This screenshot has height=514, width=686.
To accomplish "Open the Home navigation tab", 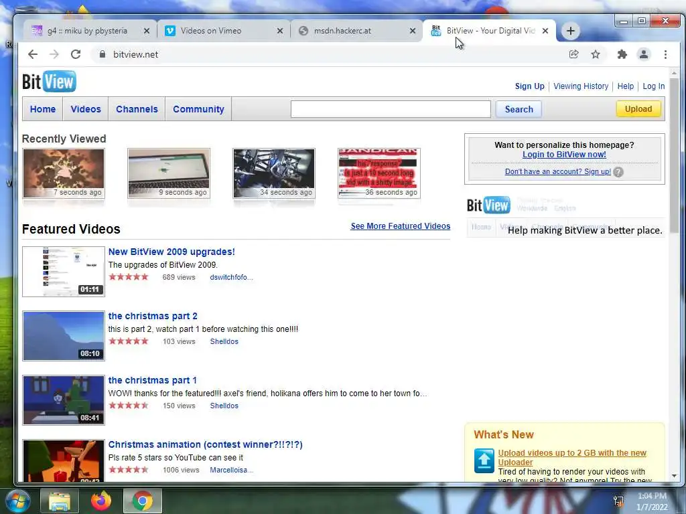I will (x=43, y=109).
